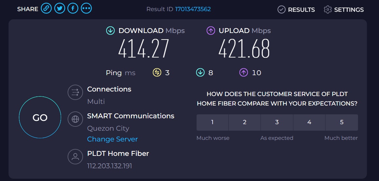Click the Results checkmark icon
This screenshot has height=181, width=379.
point(281,9)
